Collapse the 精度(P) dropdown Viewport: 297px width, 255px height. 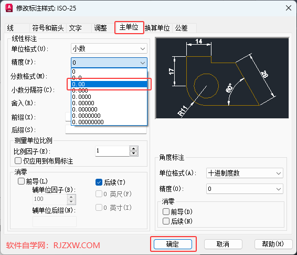click(109, 63)
